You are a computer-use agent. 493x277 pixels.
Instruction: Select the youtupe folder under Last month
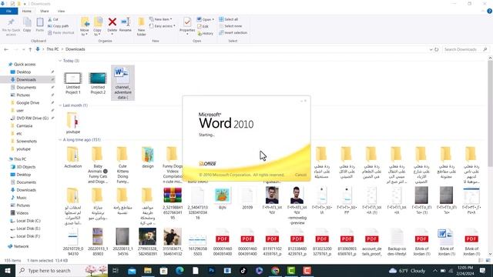click(x=73, y=123)
